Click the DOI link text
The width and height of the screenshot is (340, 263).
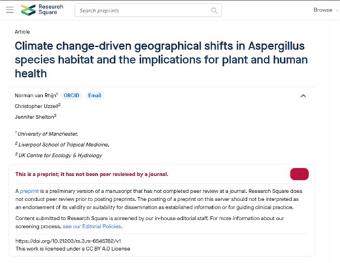(68, 241)
